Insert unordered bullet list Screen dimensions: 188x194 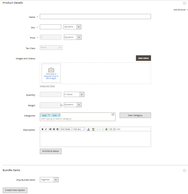pyautogui.click(x=111, y=129)
